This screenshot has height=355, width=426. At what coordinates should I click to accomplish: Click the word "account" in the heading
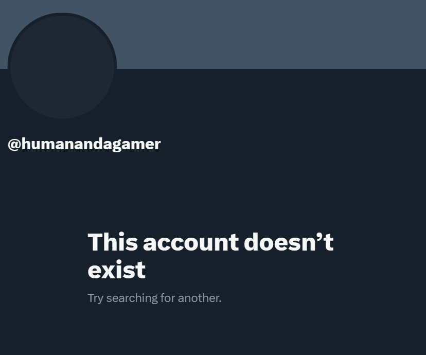click(x=191, y=242)
